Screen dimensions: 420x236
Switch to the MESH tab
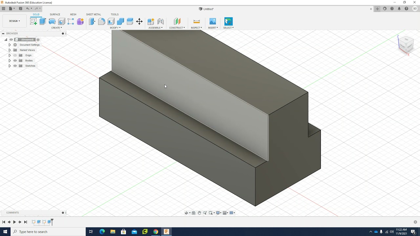(x=73, y=14)
